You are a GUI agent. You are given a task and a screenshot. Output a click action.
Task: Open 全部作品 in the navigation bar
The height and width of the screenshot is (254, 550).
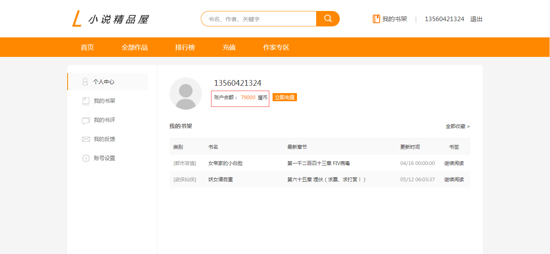(134, 48)
